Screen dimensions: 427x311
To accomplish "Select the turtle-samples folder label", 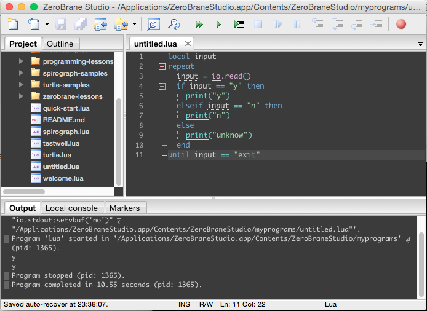I will click(x=66, y=85).
